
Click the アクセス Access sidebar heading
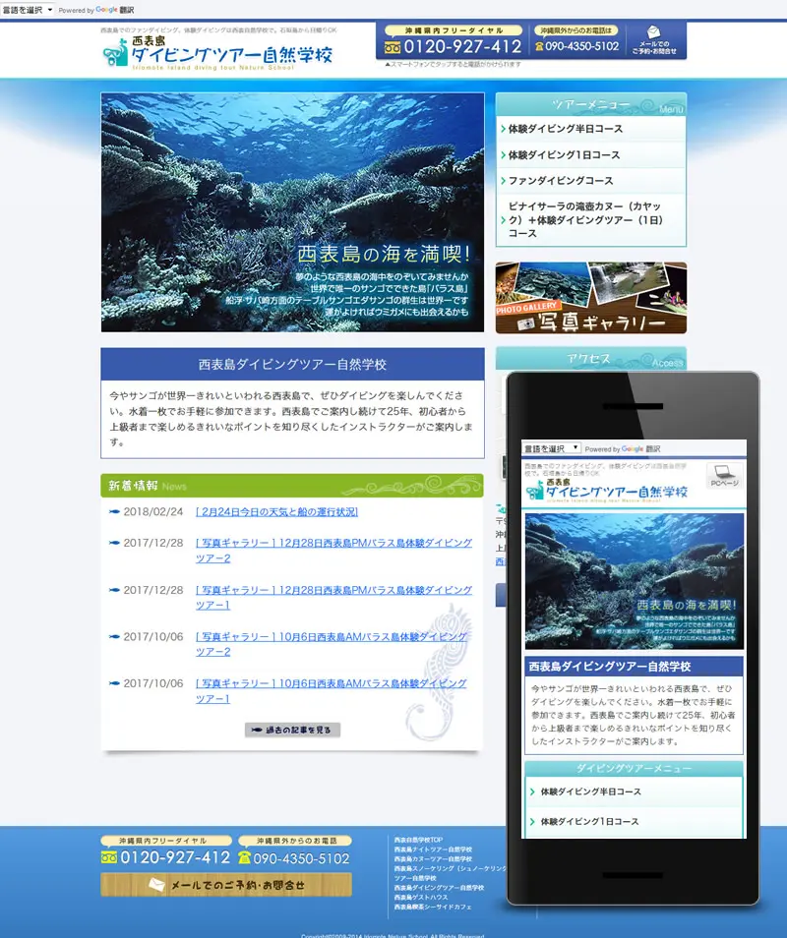coord(590,358)
